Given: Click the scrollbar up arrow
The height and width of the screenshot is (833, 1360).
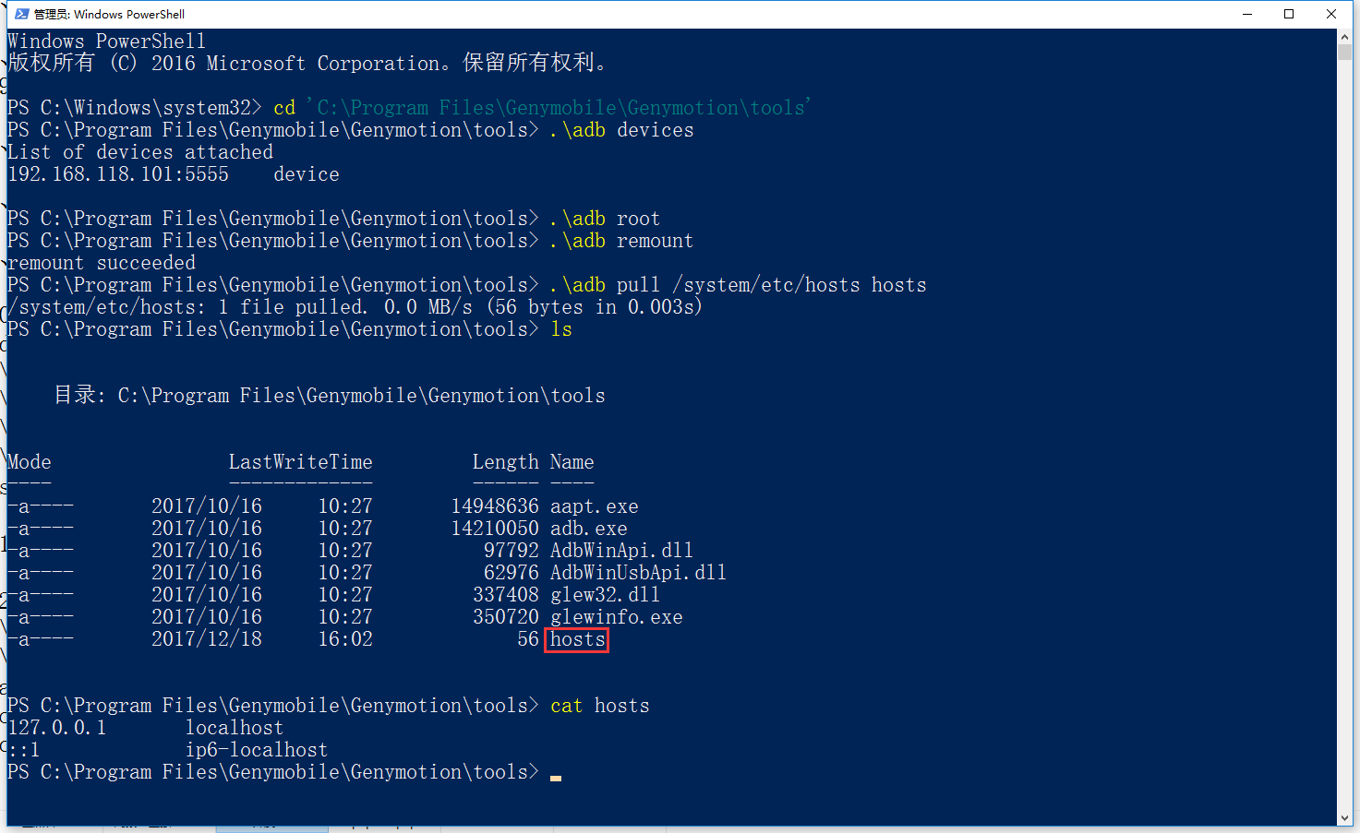Looking at the screenshot, I should tap(1345, 36).
